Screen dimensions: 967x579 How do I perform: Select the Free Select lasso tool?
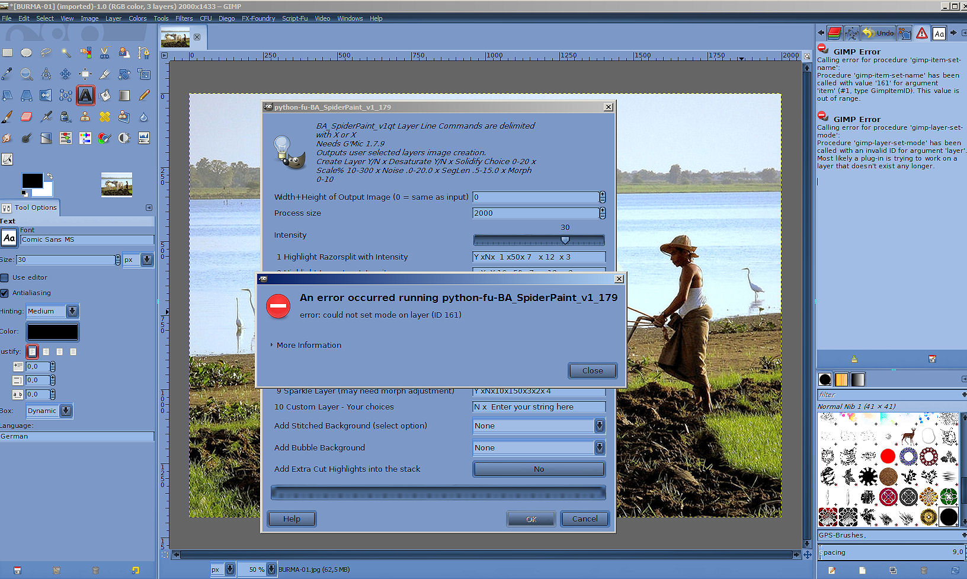[x=46, y=53]
